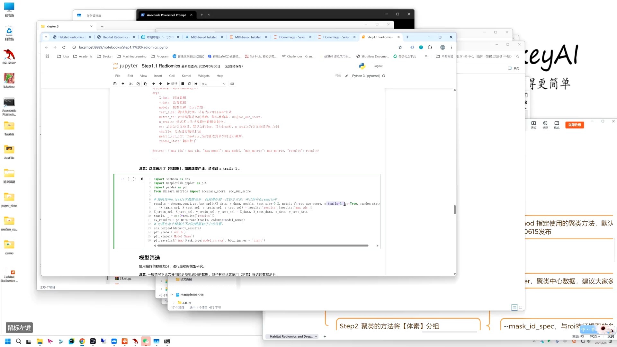
Task: Restart the kernel using circular arrow icon
Action: [x=189, y=84]
